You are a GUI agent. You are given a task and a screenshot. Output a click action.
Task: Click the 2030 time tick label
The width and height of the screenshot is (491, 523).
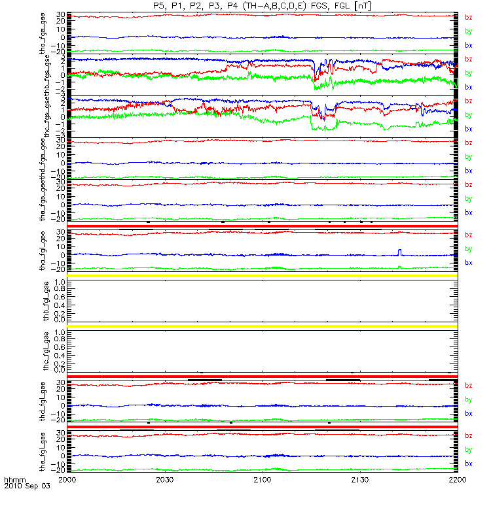pos(165,480)
